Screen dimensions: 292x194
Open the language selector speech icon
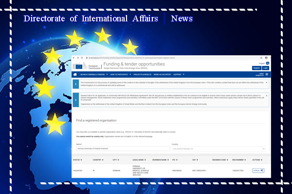267,64
